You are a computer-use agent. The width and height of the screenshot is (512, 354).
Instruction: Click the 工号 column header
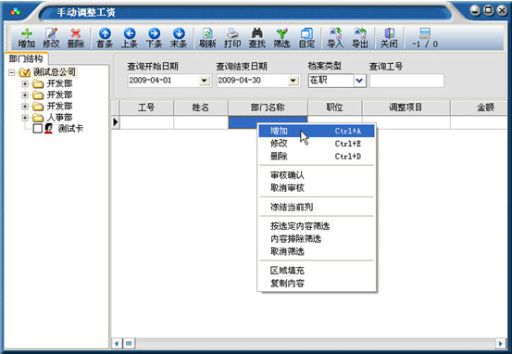146,107
